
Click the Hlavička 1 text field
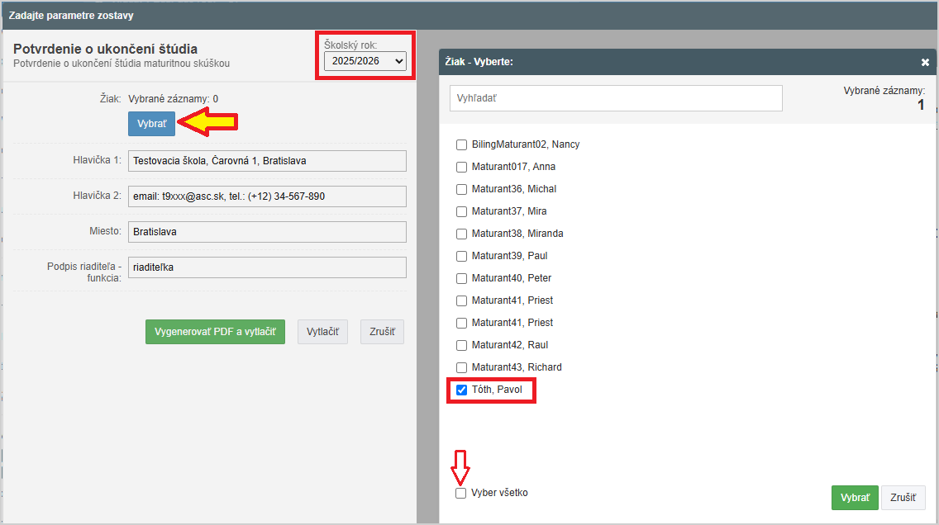tap(267, 161)
